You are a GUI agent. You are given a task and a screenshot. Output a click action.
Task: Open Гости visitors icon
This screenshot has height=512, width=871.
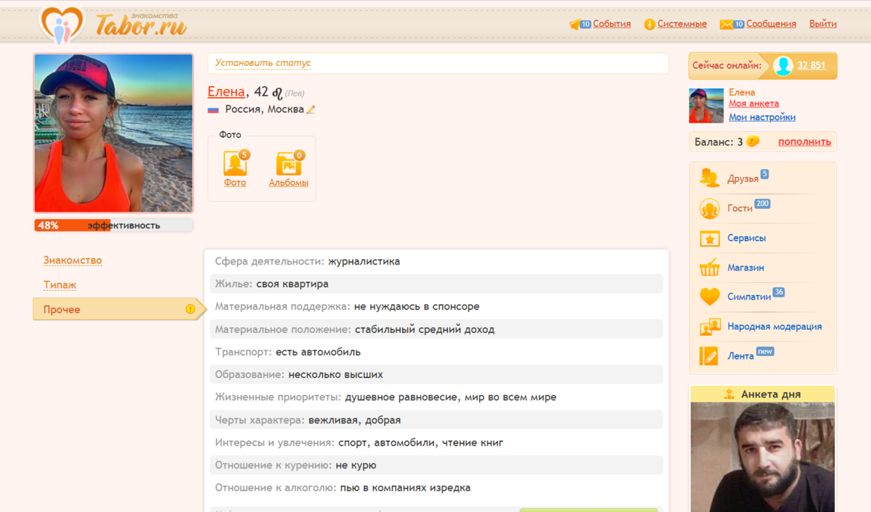point(709,208)
